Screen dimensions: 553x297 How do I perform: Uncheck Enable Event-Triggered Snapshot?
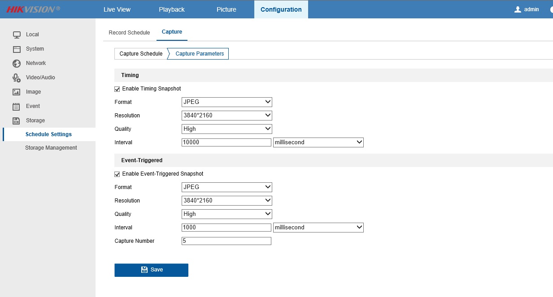coord(117,174)
